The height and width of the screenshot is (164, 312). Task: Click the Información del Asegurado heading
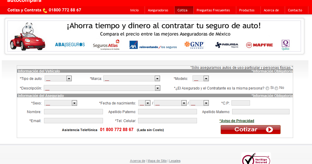41,96
